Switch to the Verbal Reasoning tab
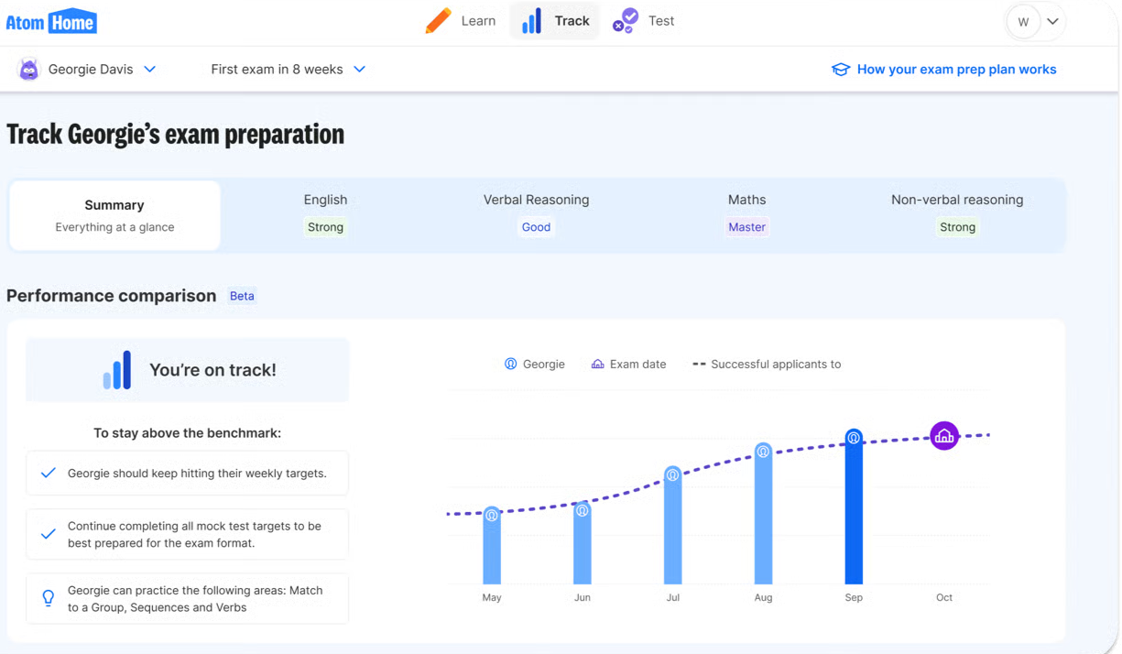The image size is (1122, 654). pyautogui.click(x=536, y=213)
